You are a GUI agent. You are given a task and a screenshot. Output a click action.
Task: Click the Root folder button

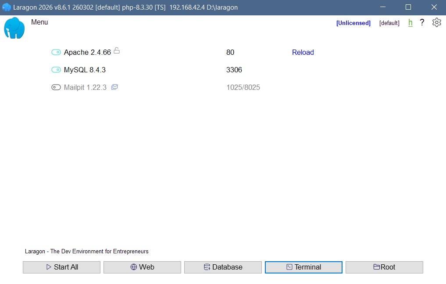pyautogui.click(x=384, y=267)
